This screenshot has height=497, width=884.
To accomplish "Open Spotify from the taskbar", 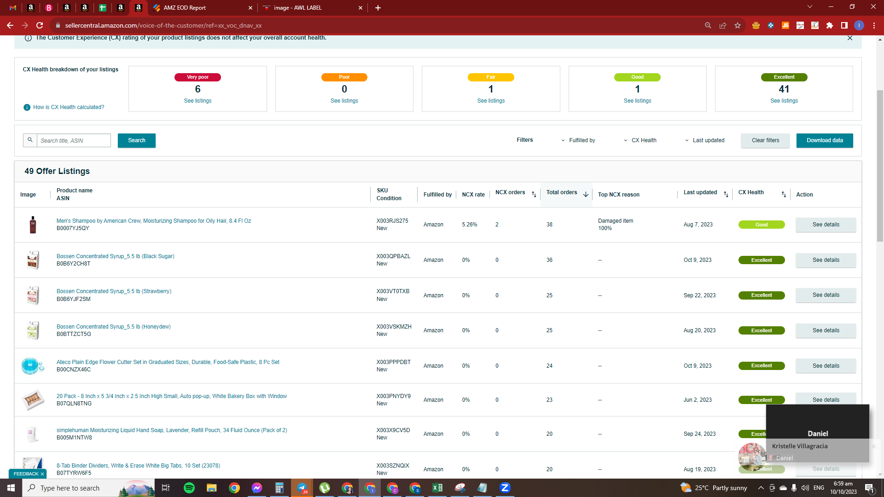I will pos(189,488).
